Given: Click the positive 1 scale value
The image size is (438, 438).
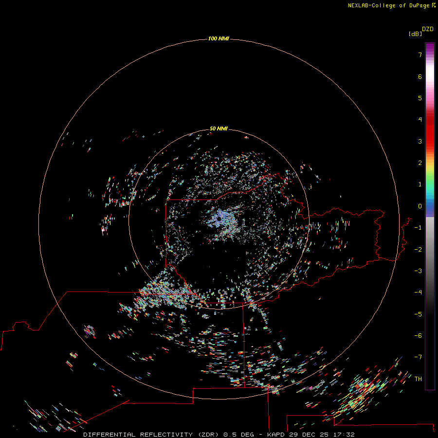Looking at the screenshot, I should click(420, 184).
